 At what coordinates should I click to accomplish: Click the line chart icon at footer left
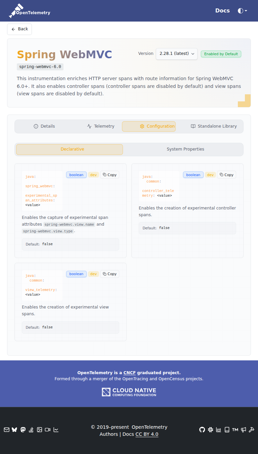click(56, 429)
